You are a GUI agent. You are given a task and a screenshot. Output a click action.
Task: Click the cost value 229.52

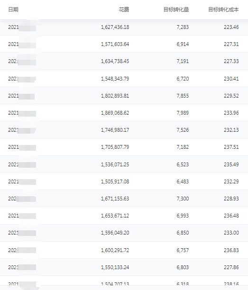coord(231,96)
